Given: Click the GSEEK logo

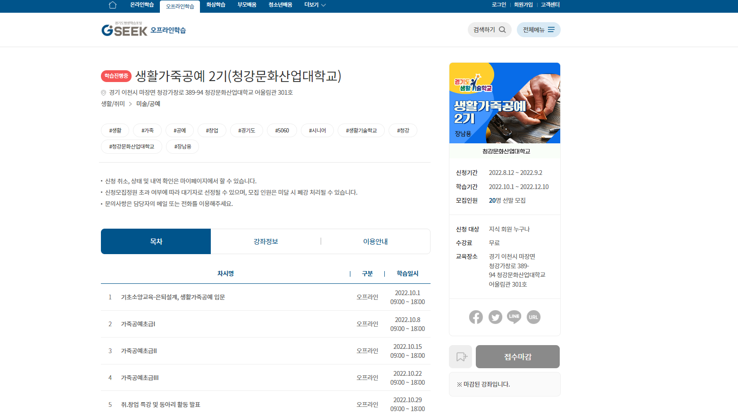Looking at the screenshot, I should click(x=124, y=30).
